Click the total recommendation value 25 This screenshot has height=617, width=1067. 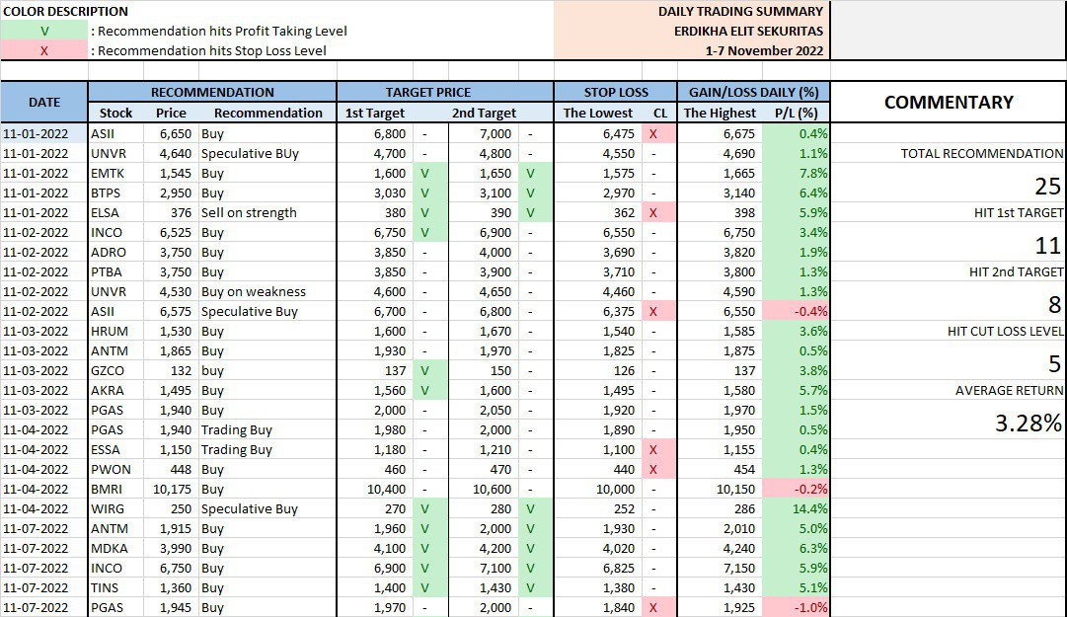tap(1046, 186)
